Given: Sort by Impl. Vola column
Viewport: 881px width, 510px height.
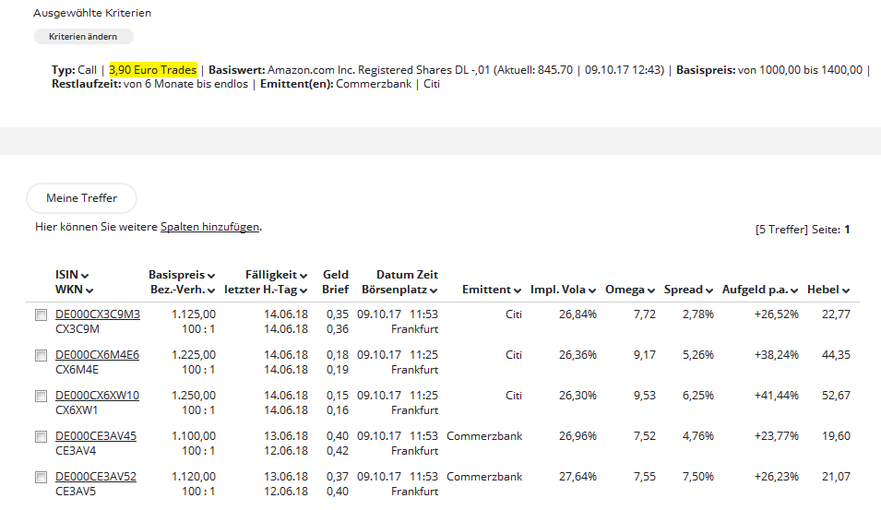Looking at the screenshot, I should [564, 290].
